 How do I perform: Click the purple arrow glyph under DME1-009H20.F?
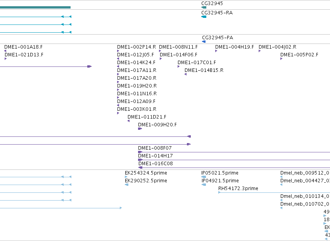coord(140,129)
